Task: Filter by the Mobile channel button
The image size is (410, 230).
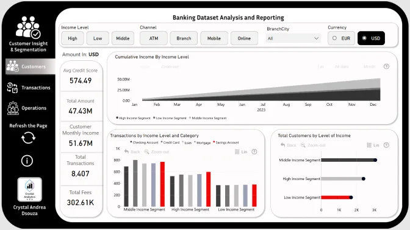Action: (214, 38)
